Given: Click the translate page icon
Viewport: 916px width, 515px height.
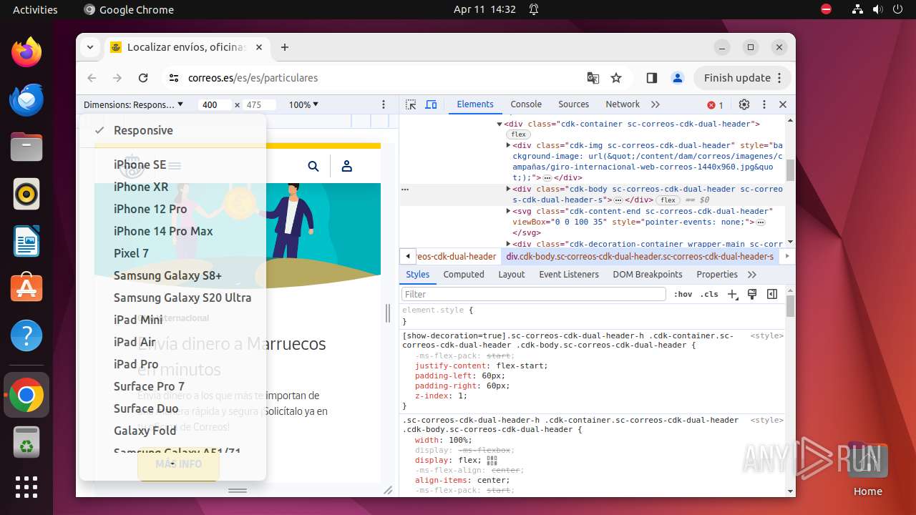Looking at the screenshot, I should pyautogui.click(x=593, y=78).
